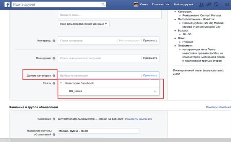Go to Главная in the header

(158, 5)
